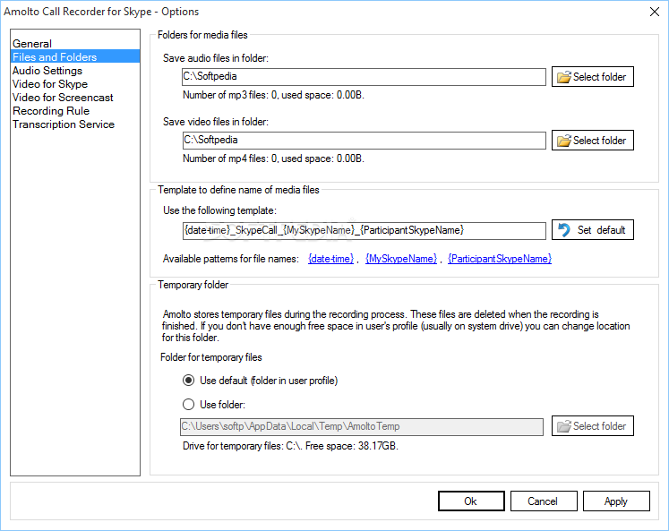Screen dimensions: 669x531
Task: Click 'Number of mp4 files: 0' status text
Action: 273,158
